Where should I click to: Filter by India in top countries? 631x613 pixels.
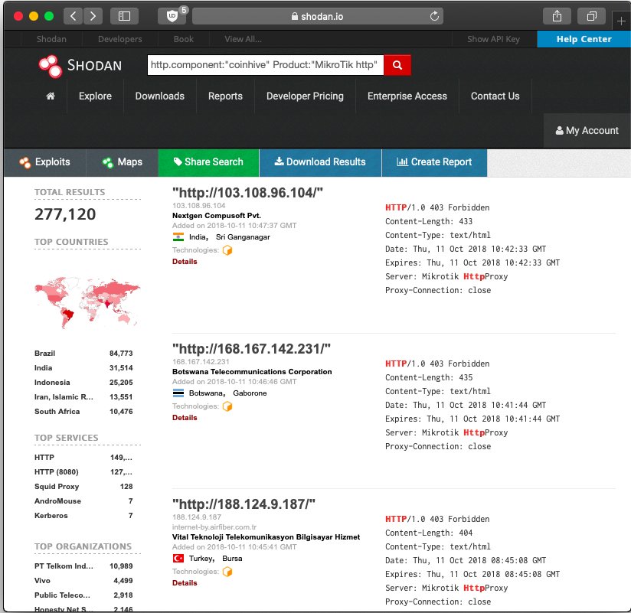click(43, 367)
